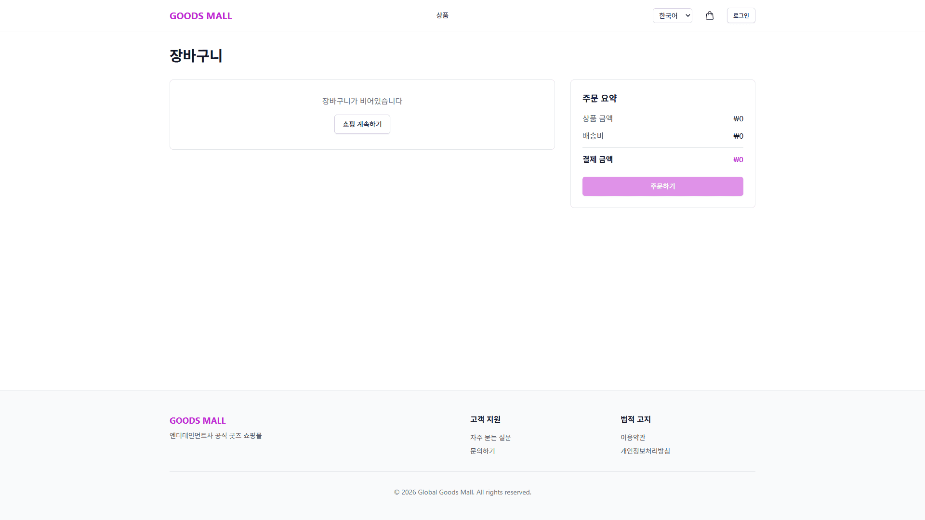Click the 장바구니 page heading

click(x=196, y=56)
